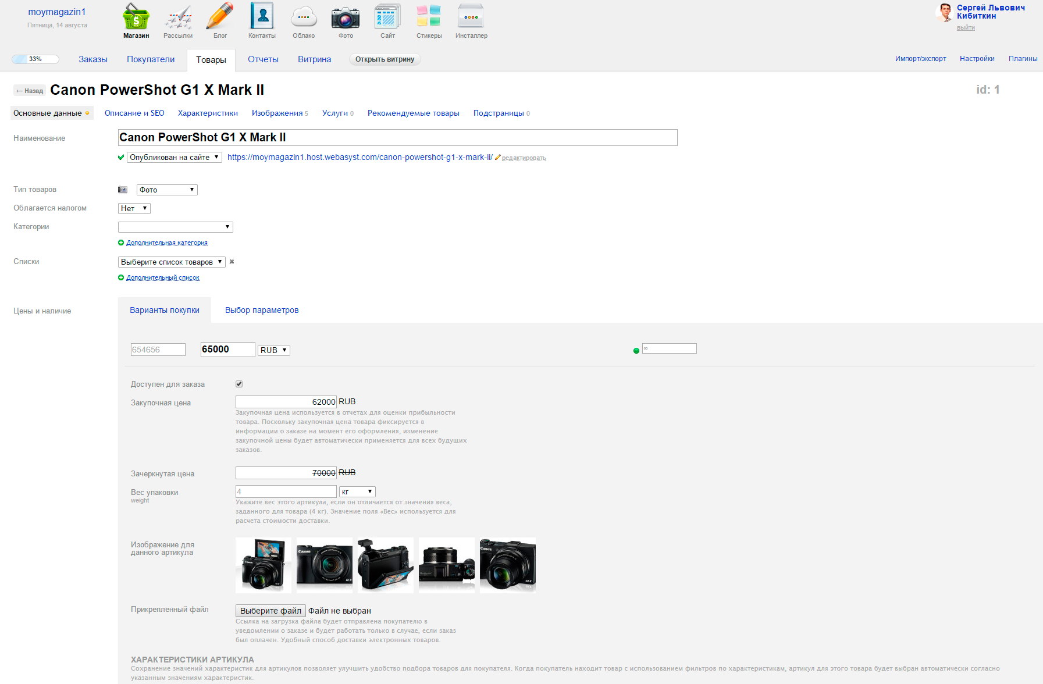Viewport: 1043px width, 684px height.
Task: Click the orange dot on Основные данные tab
Action: [87, 113]
